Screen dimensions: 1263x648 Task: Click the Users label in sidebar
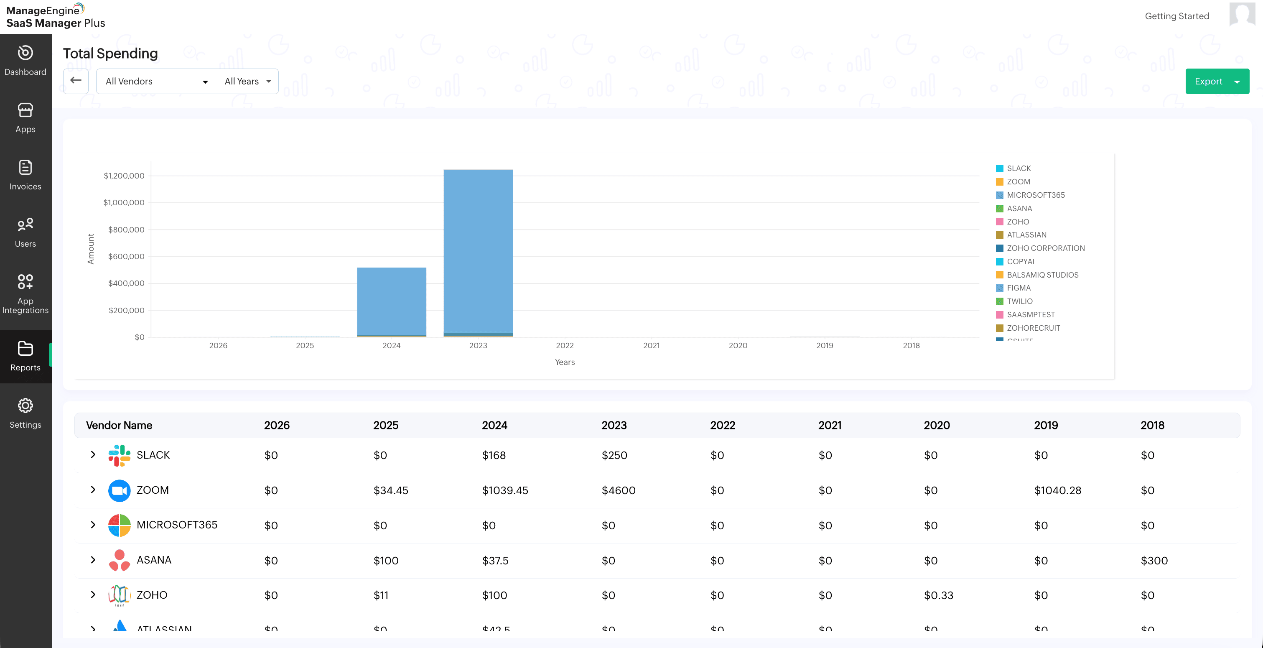click(x=25, y=244)
